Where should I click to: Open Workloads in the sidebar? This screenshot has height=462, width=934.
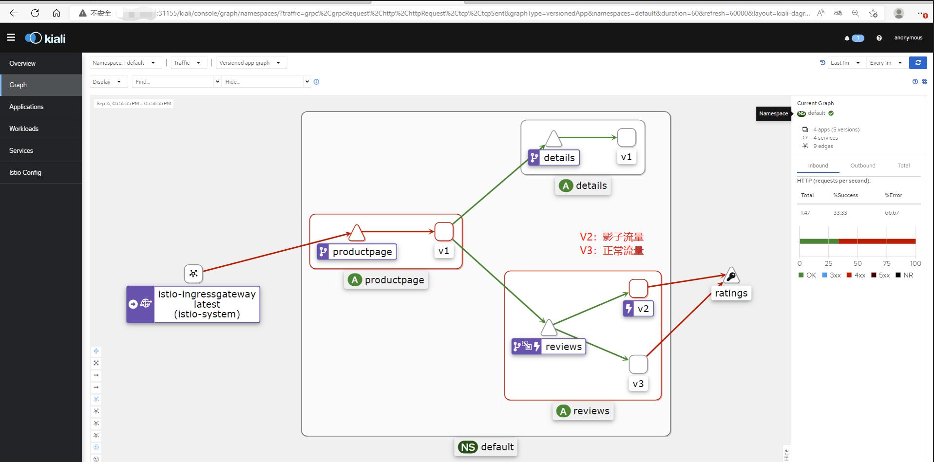(41, 129)
